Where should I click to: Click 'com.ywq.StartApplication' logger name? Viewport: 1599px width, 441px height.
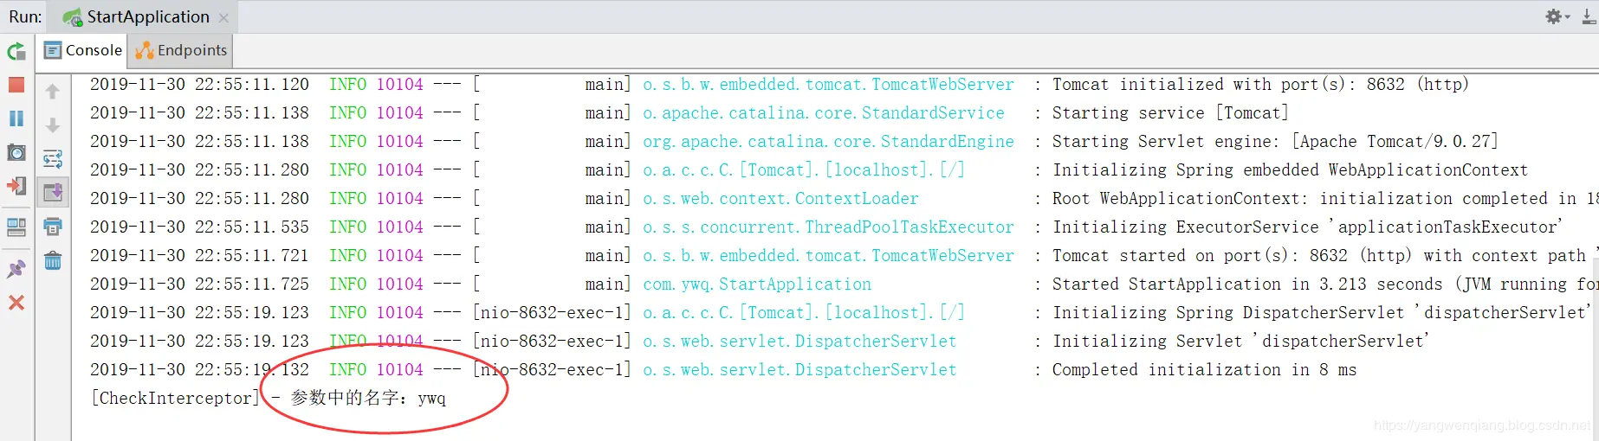point(757,284)
